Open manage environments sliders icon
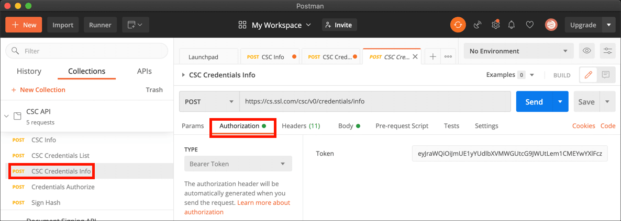The width and height of the screenshot is (621, 221). pos(607,51)
